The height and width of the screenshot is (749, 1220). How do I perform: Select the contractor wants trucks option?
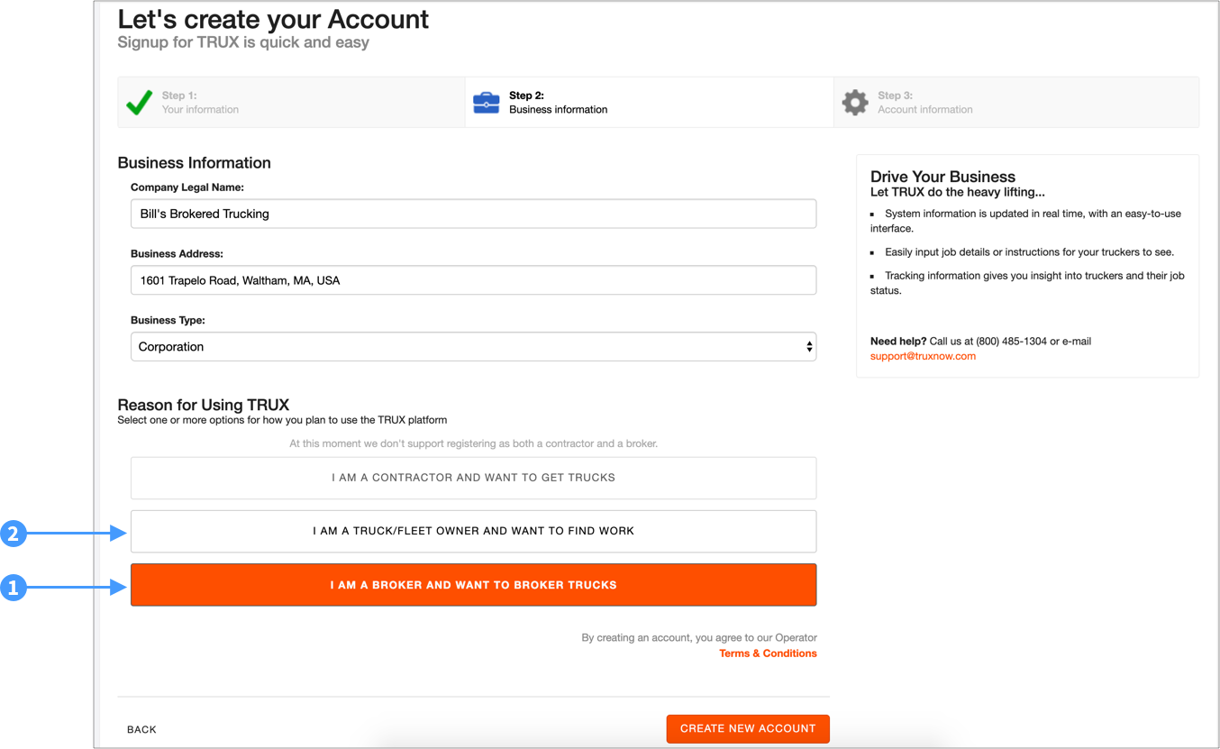click(473, 478)
